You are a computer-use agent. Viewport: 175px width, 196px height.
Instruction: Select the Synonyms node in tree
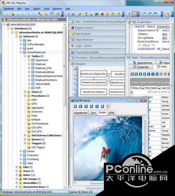pyautogui.click(x=37, y=112)
